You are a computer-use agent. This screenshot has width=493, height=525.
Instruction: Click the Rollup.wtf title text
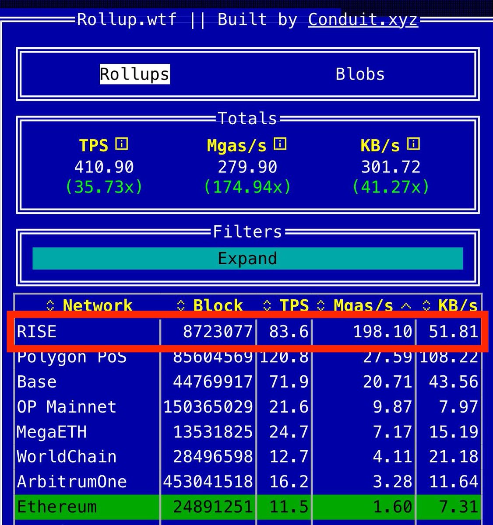click(127, 19)
